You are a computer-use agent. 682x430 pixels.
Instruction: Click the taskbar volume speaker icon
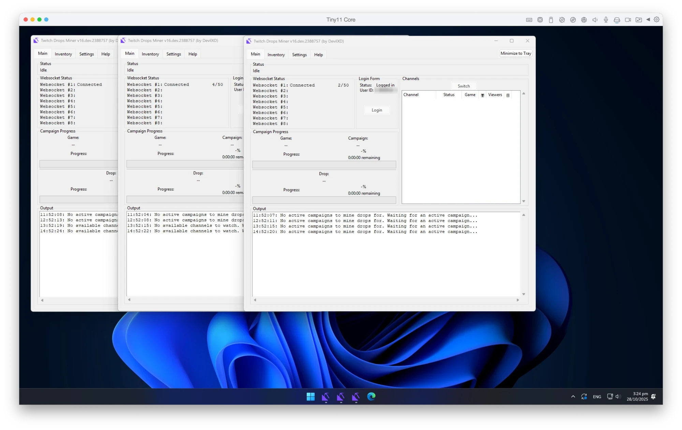point(618,397)
